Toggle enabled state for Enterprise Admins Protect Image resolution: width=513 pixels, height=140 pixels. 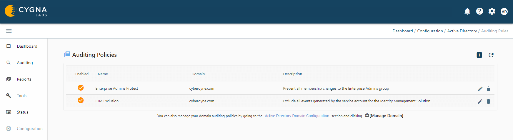[81, 88]
